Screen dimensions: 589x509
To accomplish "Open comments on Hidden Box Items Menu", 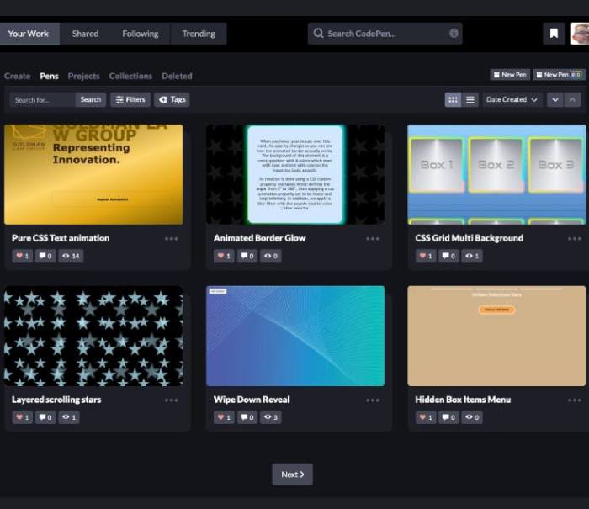I will coord(448,417).
